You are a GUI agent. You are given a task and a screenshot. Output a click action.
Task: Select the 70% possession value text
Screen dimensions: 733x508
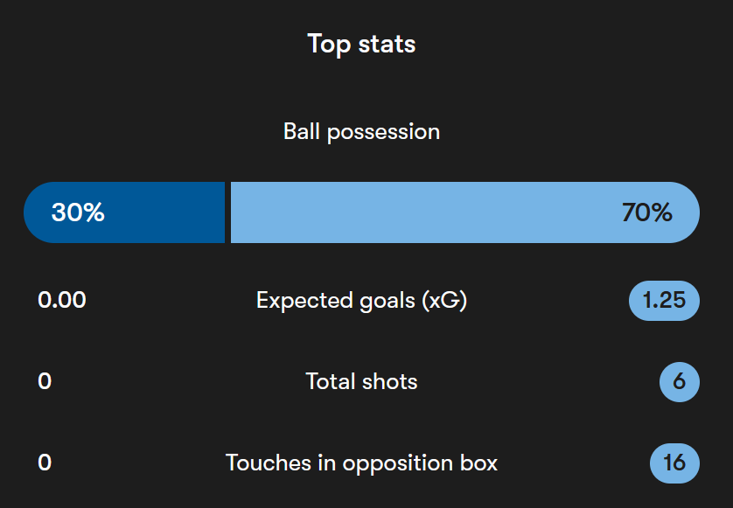647,212
